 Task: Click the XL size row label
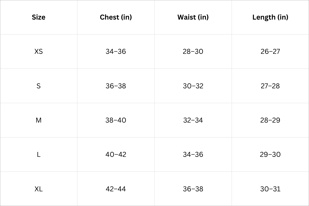point(39,189)
